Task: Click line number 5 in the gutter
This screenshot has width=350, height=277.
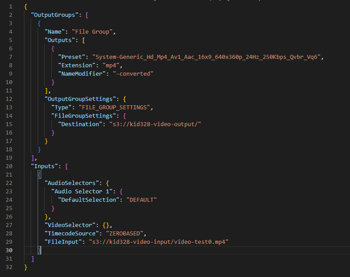Action: click(x=11, y=40)
